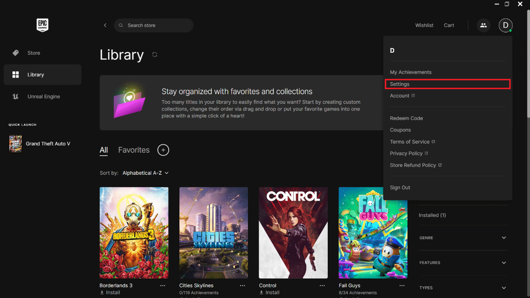This screenshot has width=530, height=298.
Task: Expand the Types filter section
Action: click(x=463, y=288)
